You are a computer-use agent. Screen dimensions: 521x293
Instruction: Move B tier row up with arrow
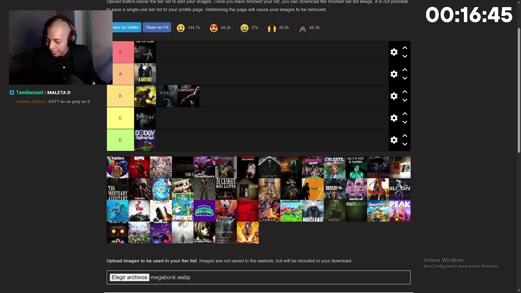coord(405,92)
